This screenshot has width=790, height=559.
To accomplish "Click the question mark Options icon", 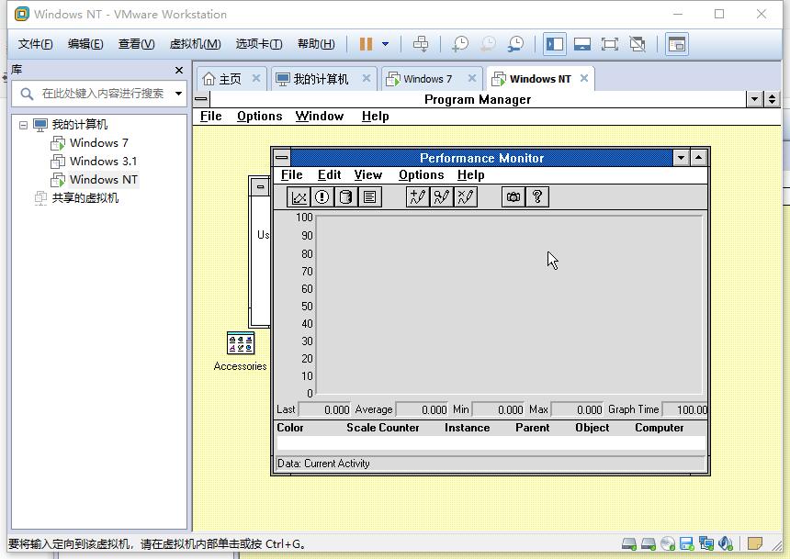I will (x=537, y=197).
